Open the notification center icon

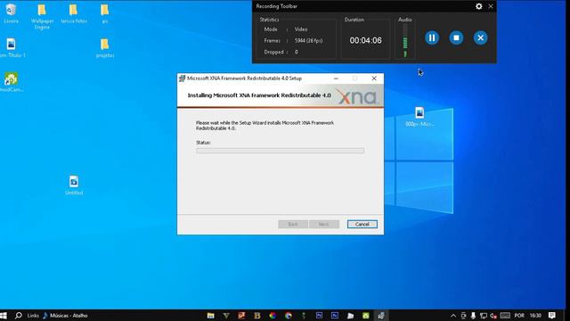coord(552,316)
